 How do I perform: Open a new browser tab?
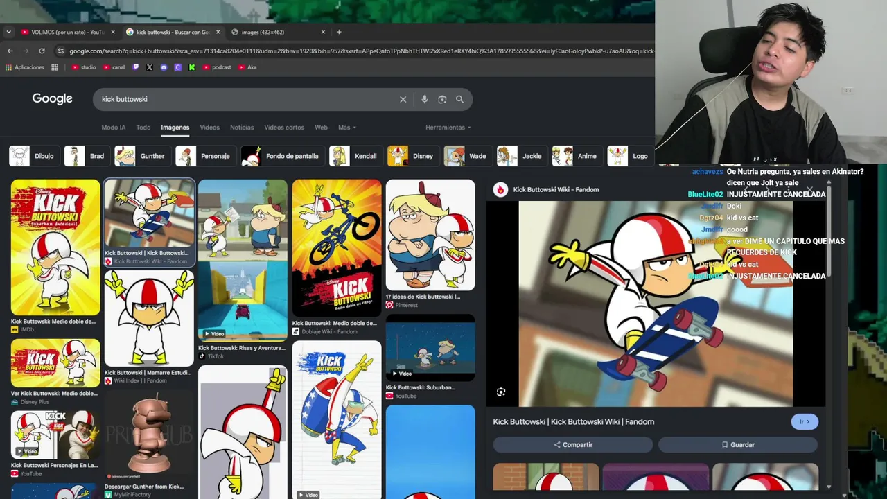[x=339, y=32]
